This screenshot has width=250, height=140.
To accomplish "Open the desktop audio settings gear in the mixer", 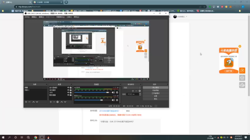I will pyautogui.click(x=117, y=92).
